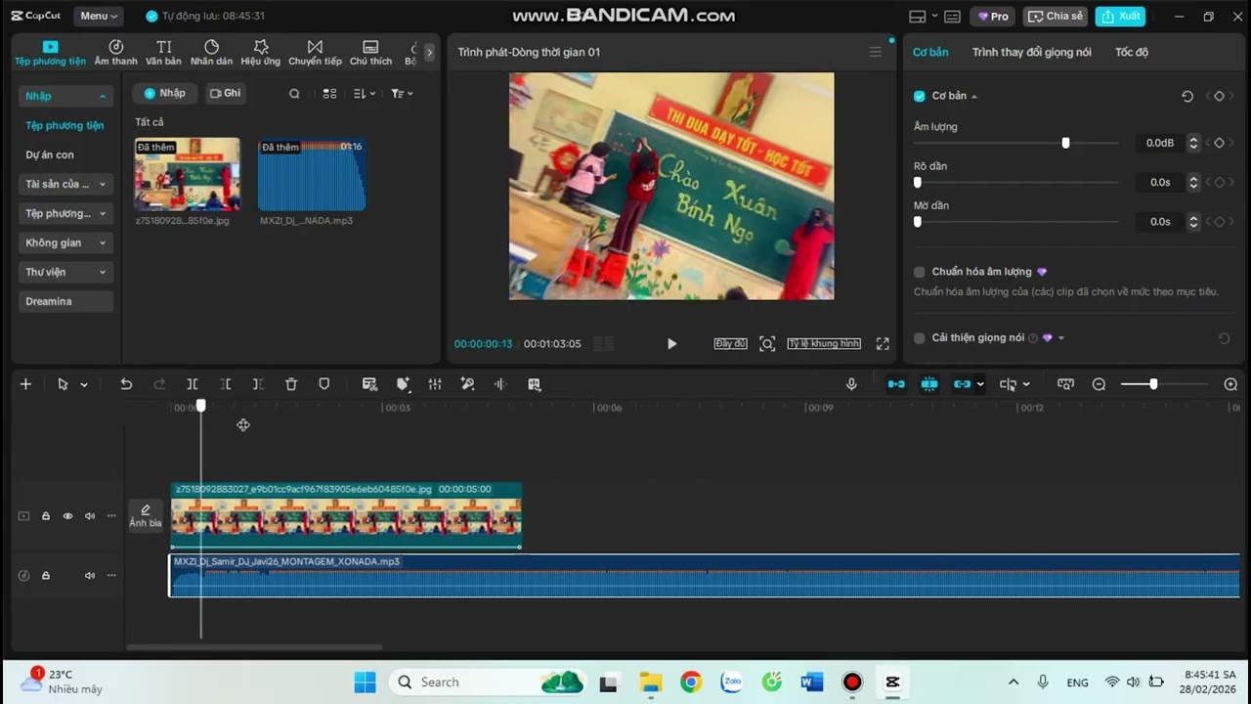The width and height of the screenshot is (1251, 704).
Task: Open Zalo from the taskbar
Action: click(x=731, y=682)
